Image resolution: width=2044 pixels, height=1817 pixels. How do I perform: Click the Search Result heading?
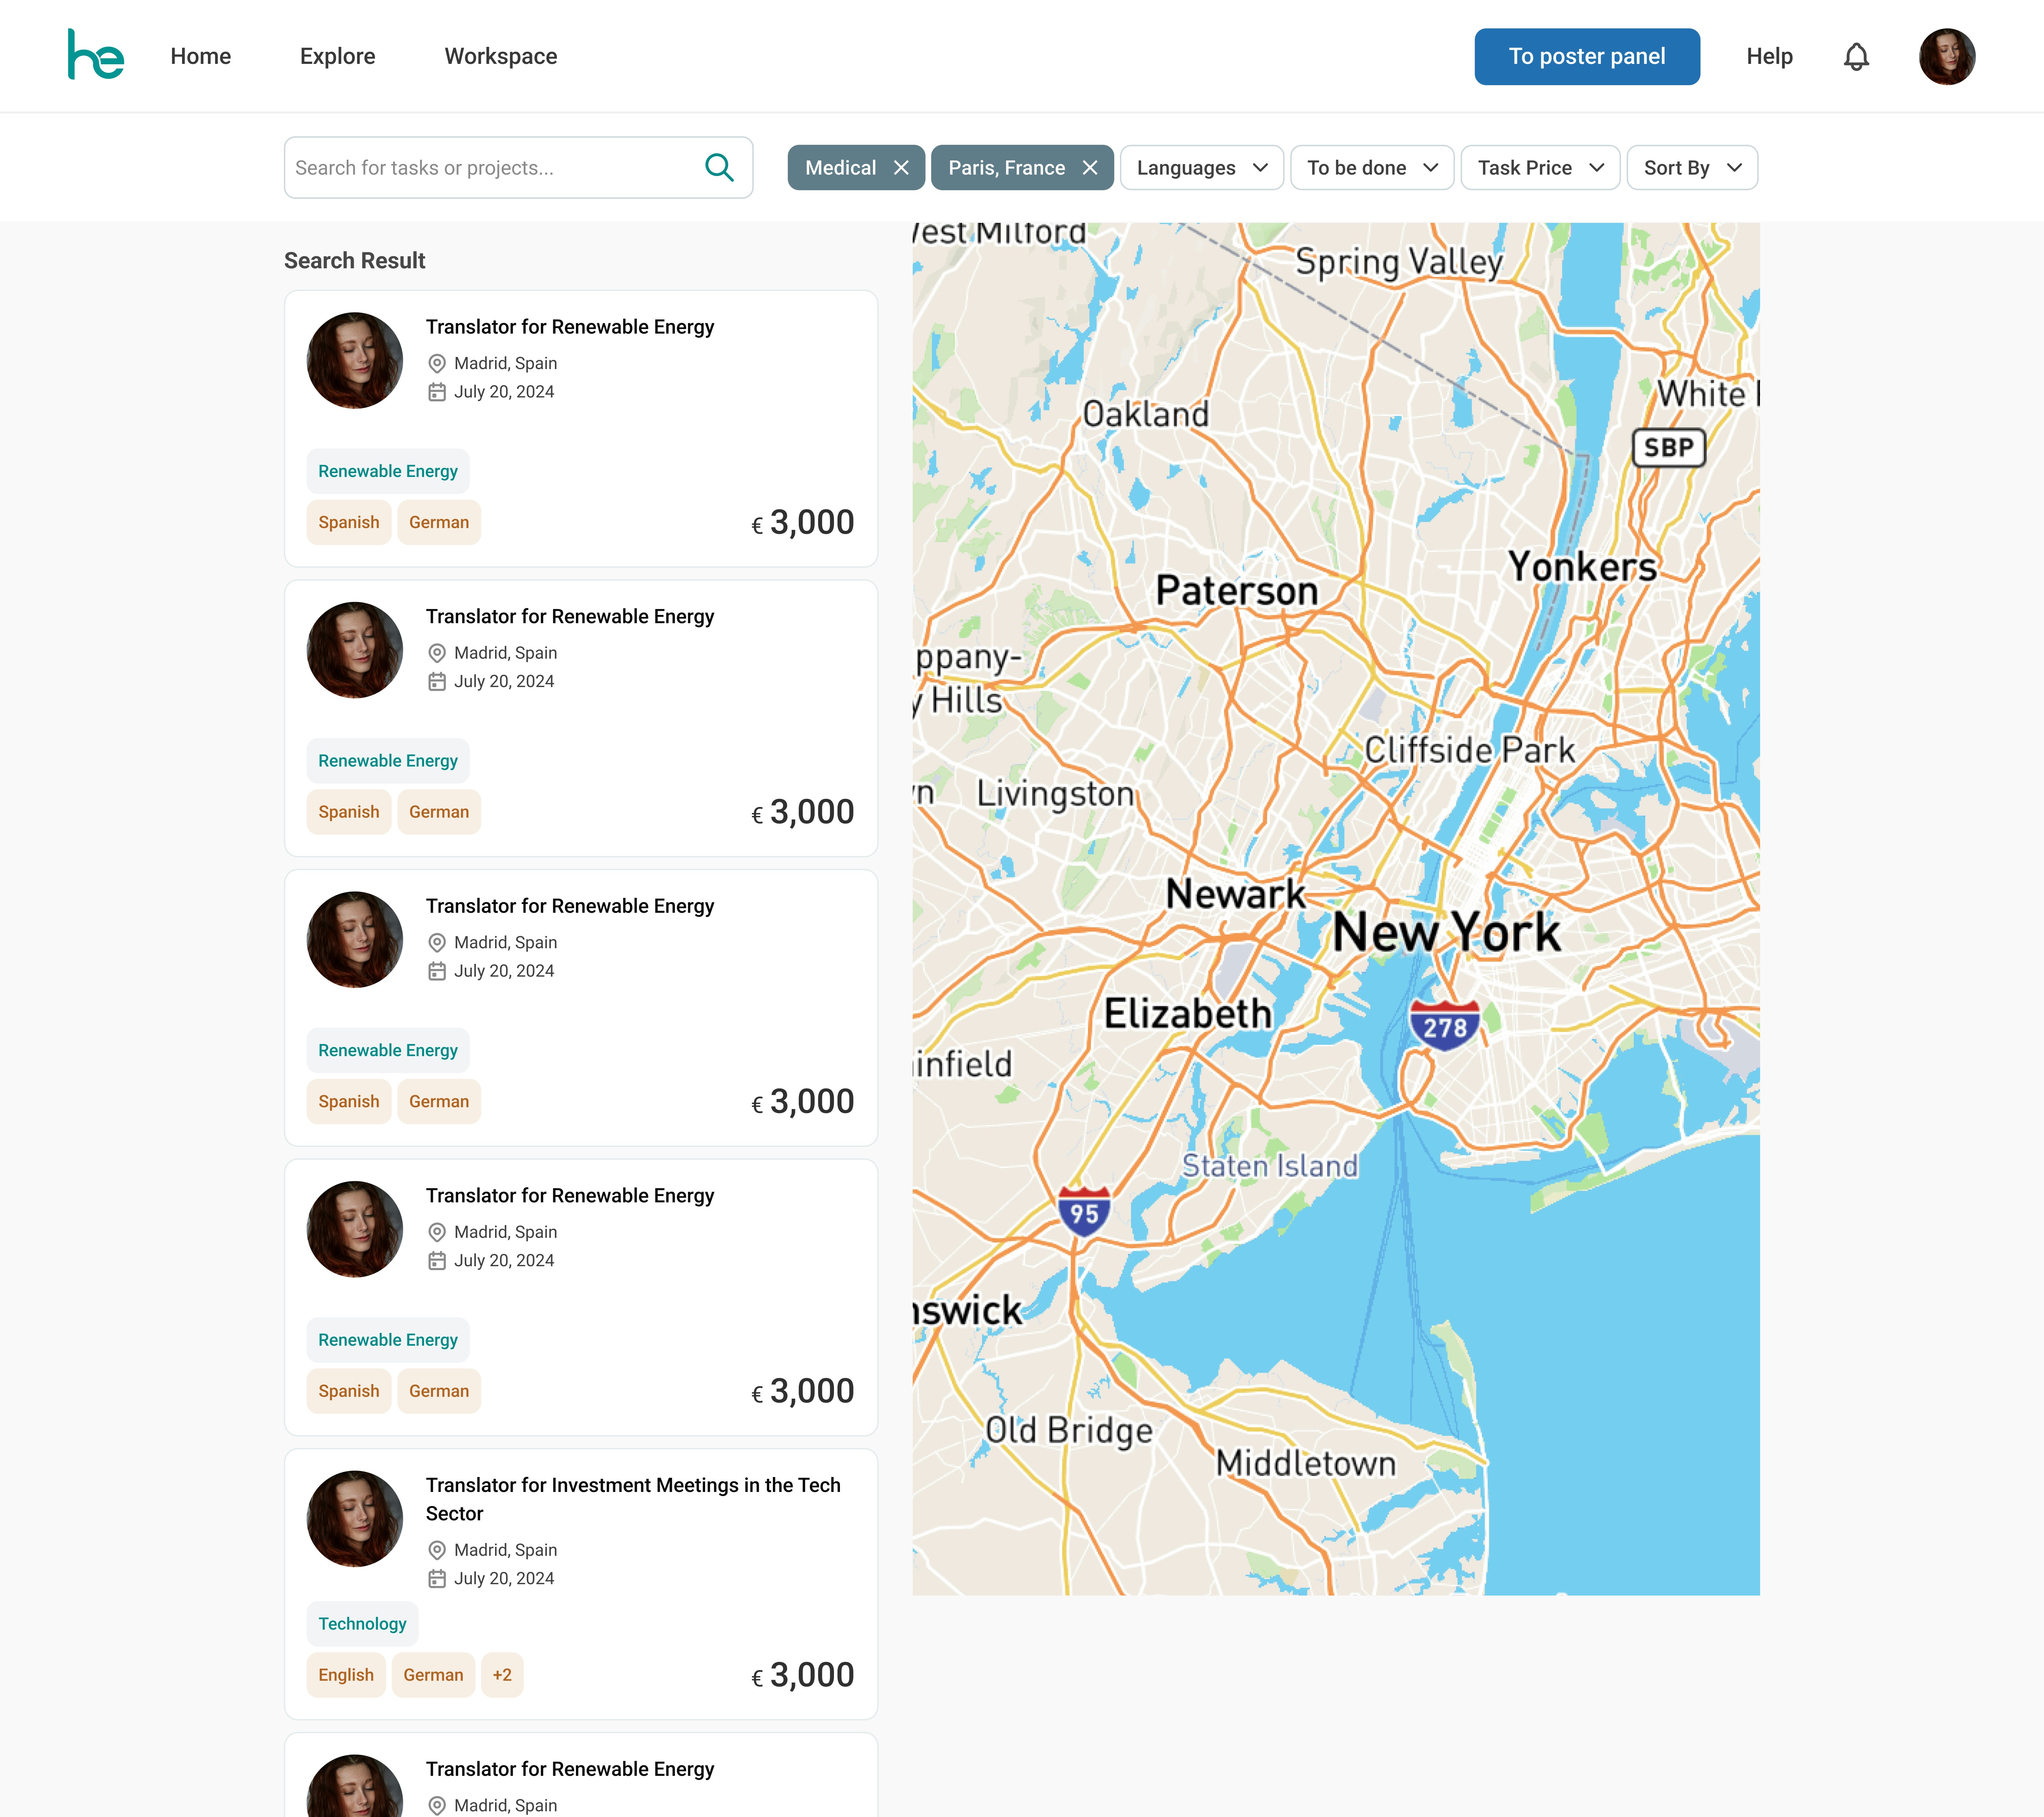click(x=355, y=261)
